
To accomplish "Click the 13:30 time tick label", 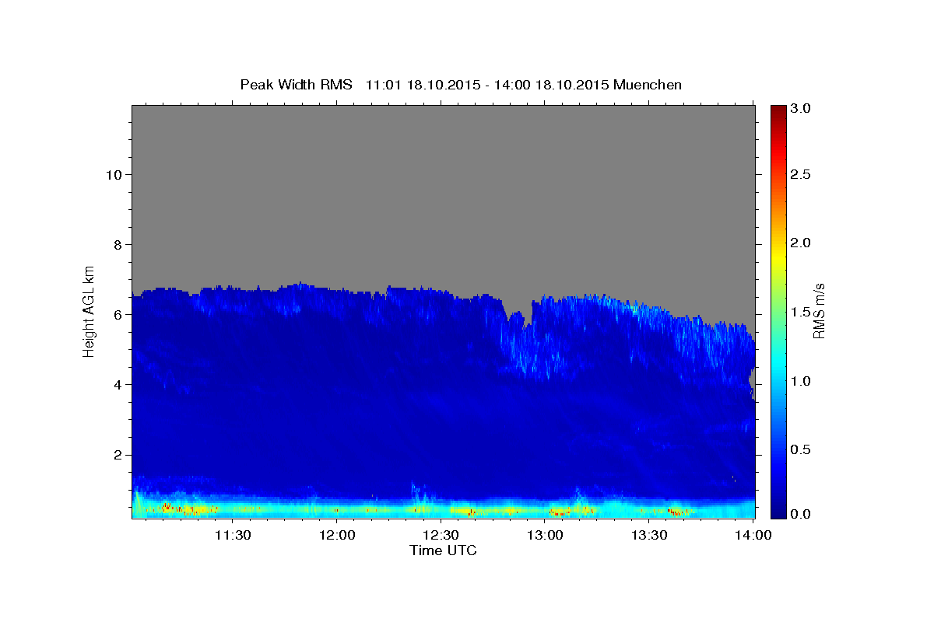I will 649,535.
